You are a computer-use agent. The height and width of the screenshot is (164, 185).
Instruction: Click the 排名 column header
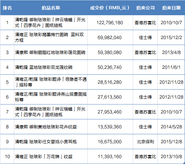pos(7,8)
